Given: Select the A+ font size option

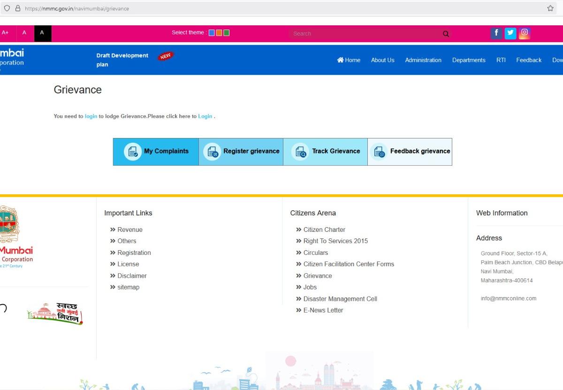Looking at the screenshot, I should (6, 32).
